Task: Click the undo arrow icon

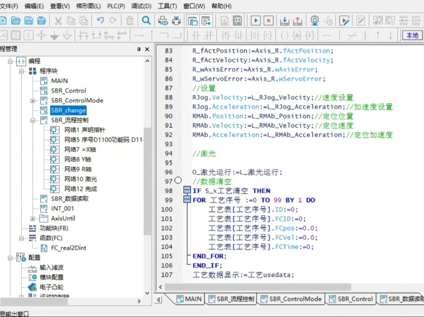Action: (101, 20)
